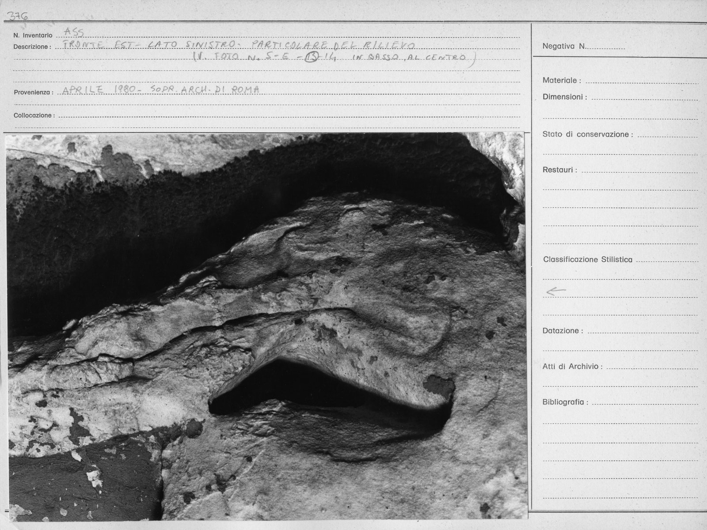Click the Collocazione empty field
Screen dimensions: 707x530
[x=289, y=115]
